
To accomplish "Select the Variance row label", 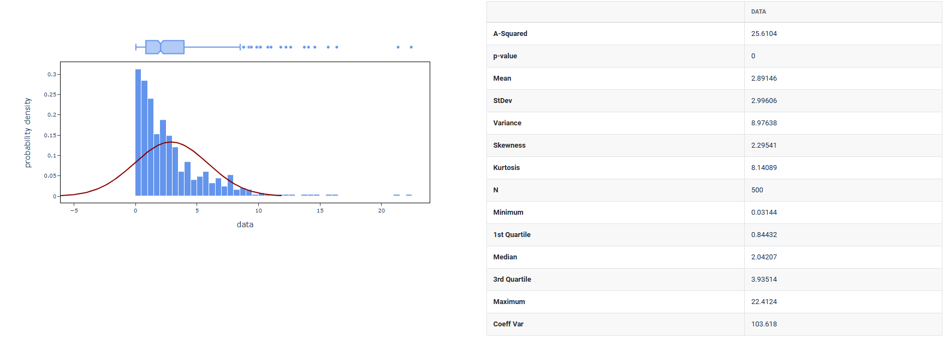I will coord(507,123).
